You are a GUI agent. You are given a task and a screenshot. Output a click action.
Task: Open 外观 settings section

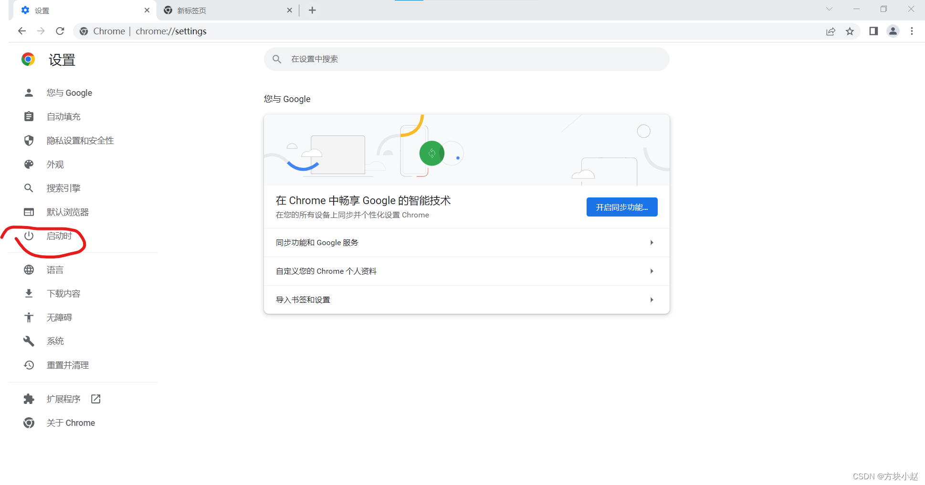click(x=55, y=164)
